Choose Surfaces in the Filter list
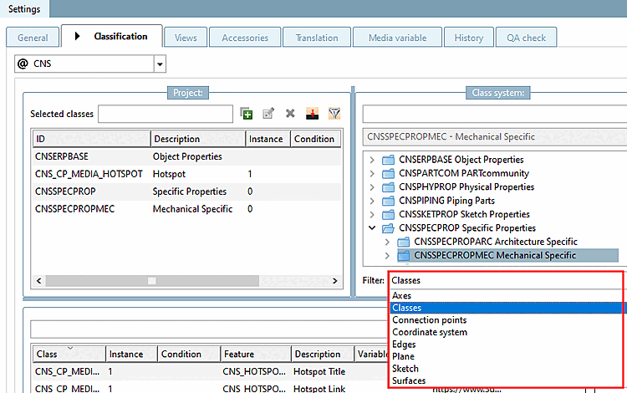The height and width of the screenshot is (393, 627). click(506, 381)
